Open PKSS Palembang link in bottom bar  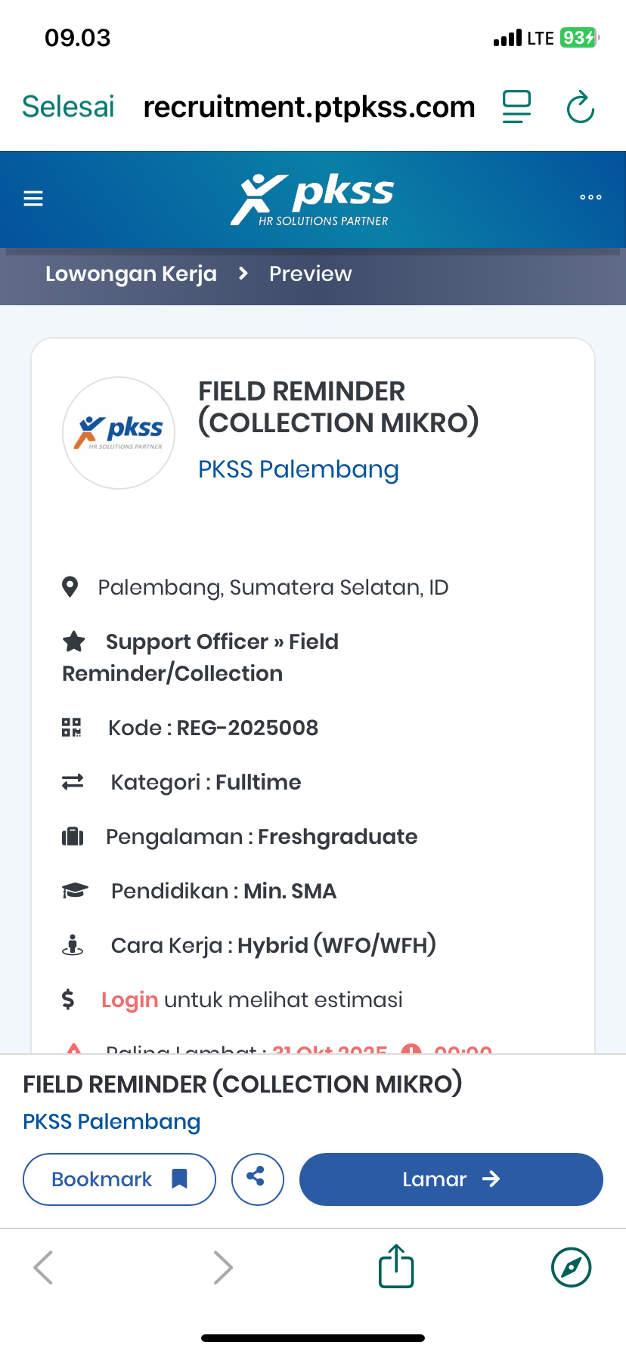tap(112, 1121)
